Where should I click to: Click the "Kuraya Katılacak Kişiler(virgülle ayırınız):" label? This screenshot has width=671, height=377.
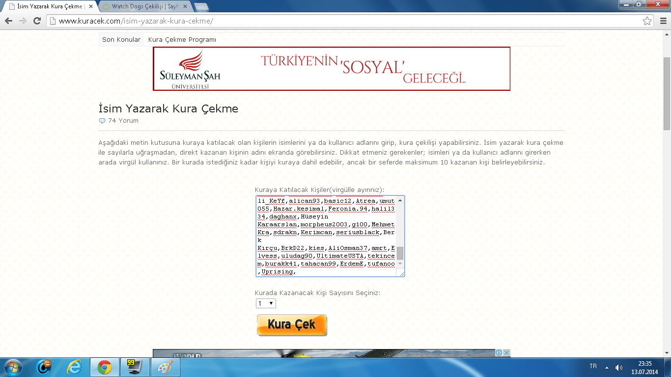click(x=319, y=190)
